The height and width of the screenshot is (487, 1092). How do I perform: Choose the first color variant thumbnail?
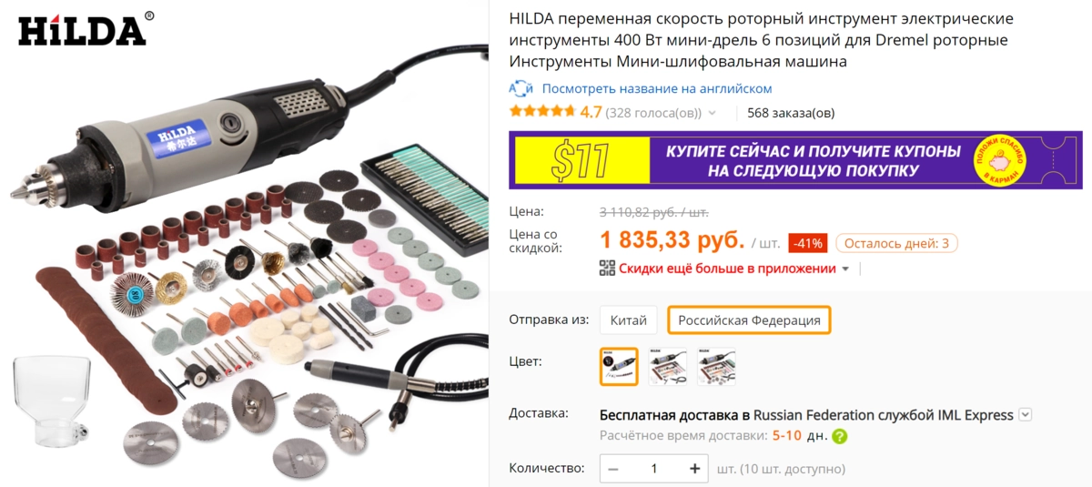pyautogui.click(x=619, y=366)
